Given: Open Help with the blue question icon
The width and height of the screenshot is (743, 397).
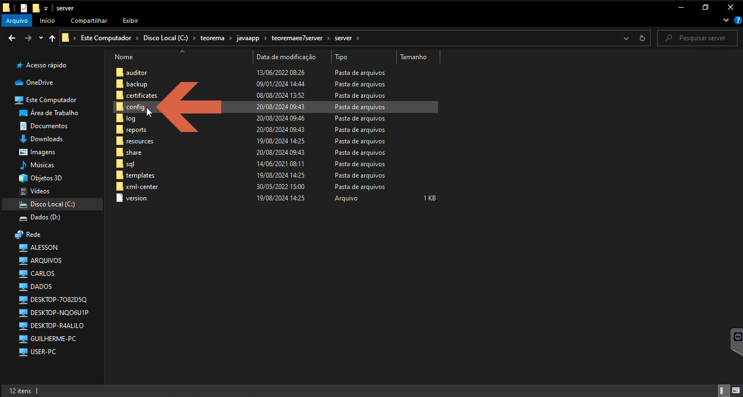Looking at the screenshot, I should pyautogui.click(x=738, y=20).
